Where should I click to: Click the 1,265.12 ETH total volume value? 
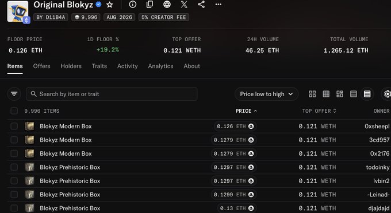pos(346,50)
